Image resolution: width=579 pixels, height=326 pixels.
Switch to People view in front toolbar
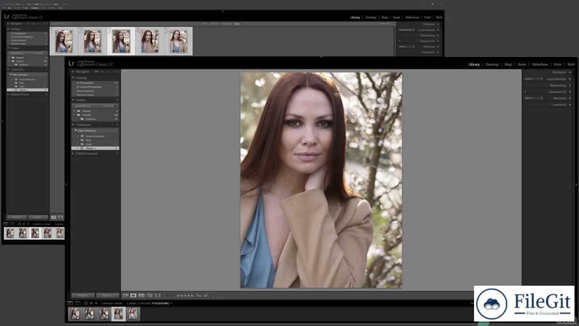[157, 295]
